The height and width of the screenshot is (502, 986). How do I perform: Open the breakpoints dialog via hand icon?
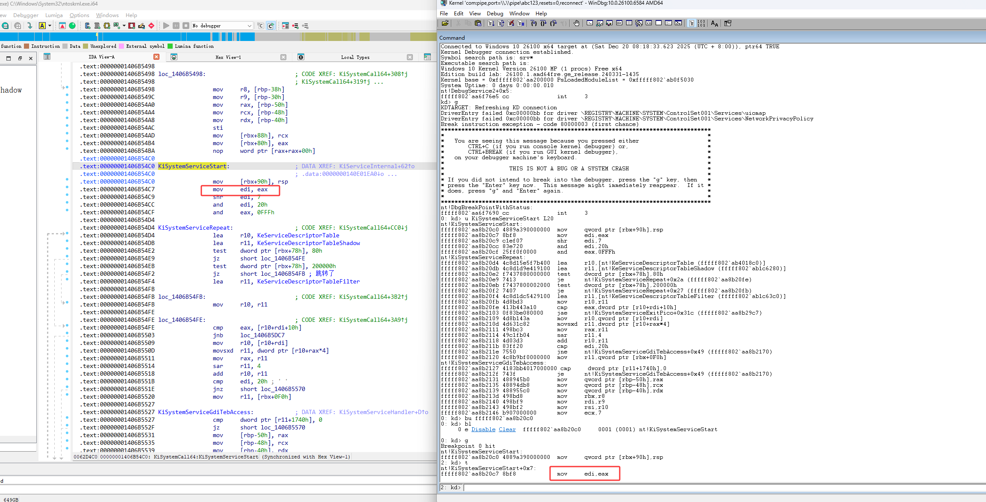tap(576, 23)
